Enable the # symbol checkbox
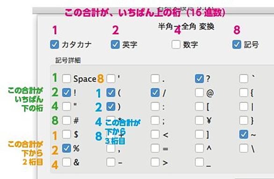 point(66,121)
